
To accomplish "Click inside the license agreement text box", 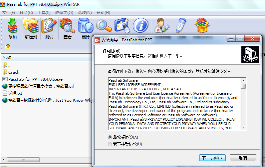I will (174, 104).
